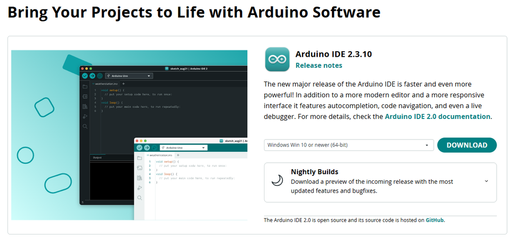
Task: Click the Nightly Builds moon icon
Action: (x=277, y=180)
